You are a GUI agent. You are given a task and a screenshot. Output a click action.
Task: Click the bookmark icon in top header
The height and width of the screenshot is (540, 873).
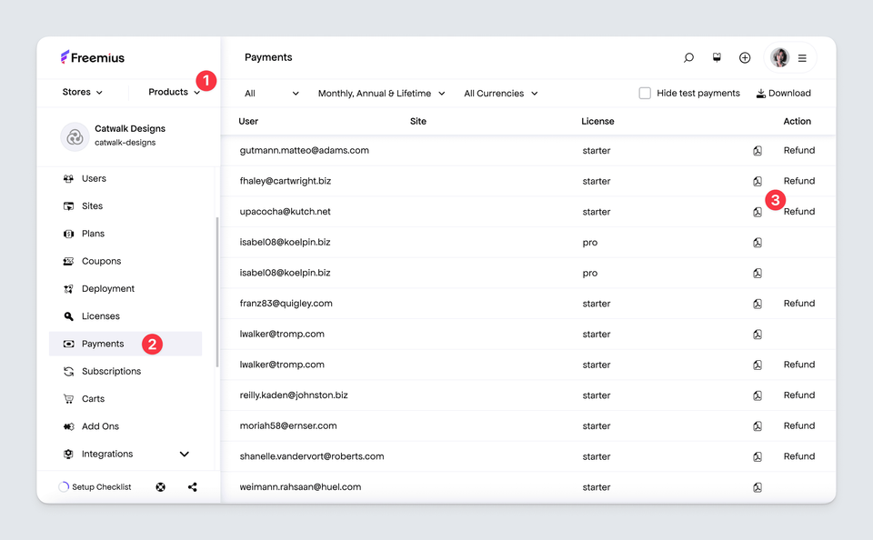(717, 57)
